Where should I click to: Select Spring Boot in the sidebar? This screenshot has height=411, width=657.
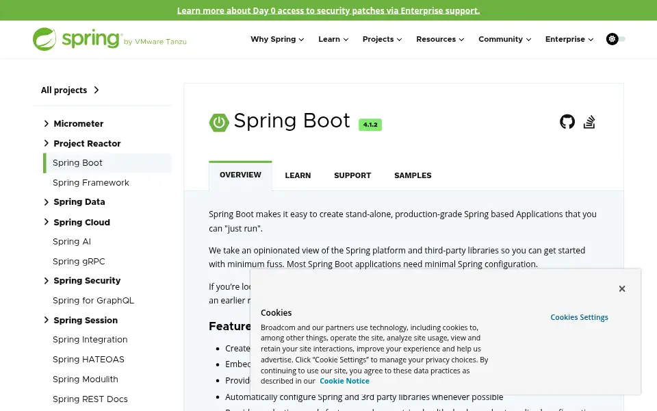[x=107, y=163]
